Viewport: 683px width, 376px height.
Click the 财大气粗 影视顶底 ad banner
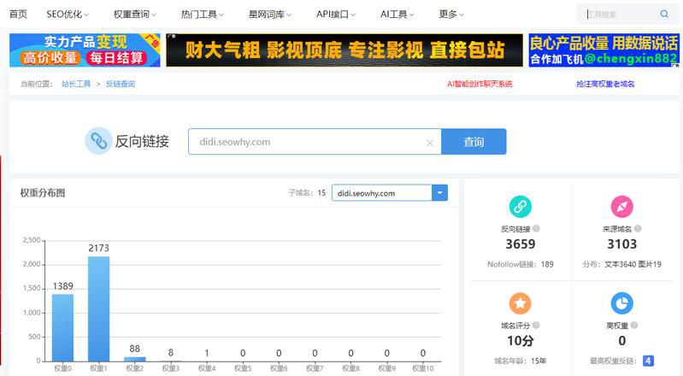[344, 50]
